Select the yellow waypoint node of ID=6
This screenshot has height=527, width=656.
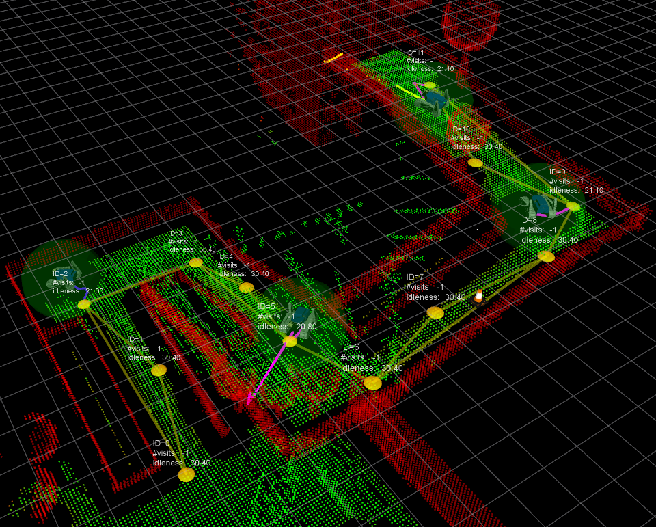point(372,383)
